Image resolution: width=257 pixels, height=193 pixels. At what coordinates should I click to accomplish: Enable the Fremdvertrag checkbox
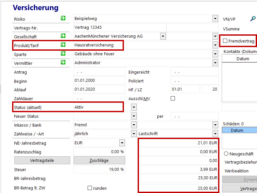[x=225, y=41]
